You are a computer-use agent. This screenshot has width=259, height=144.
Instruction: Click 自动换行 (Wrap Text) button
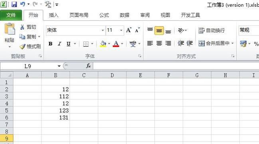(x=212, y=31)
